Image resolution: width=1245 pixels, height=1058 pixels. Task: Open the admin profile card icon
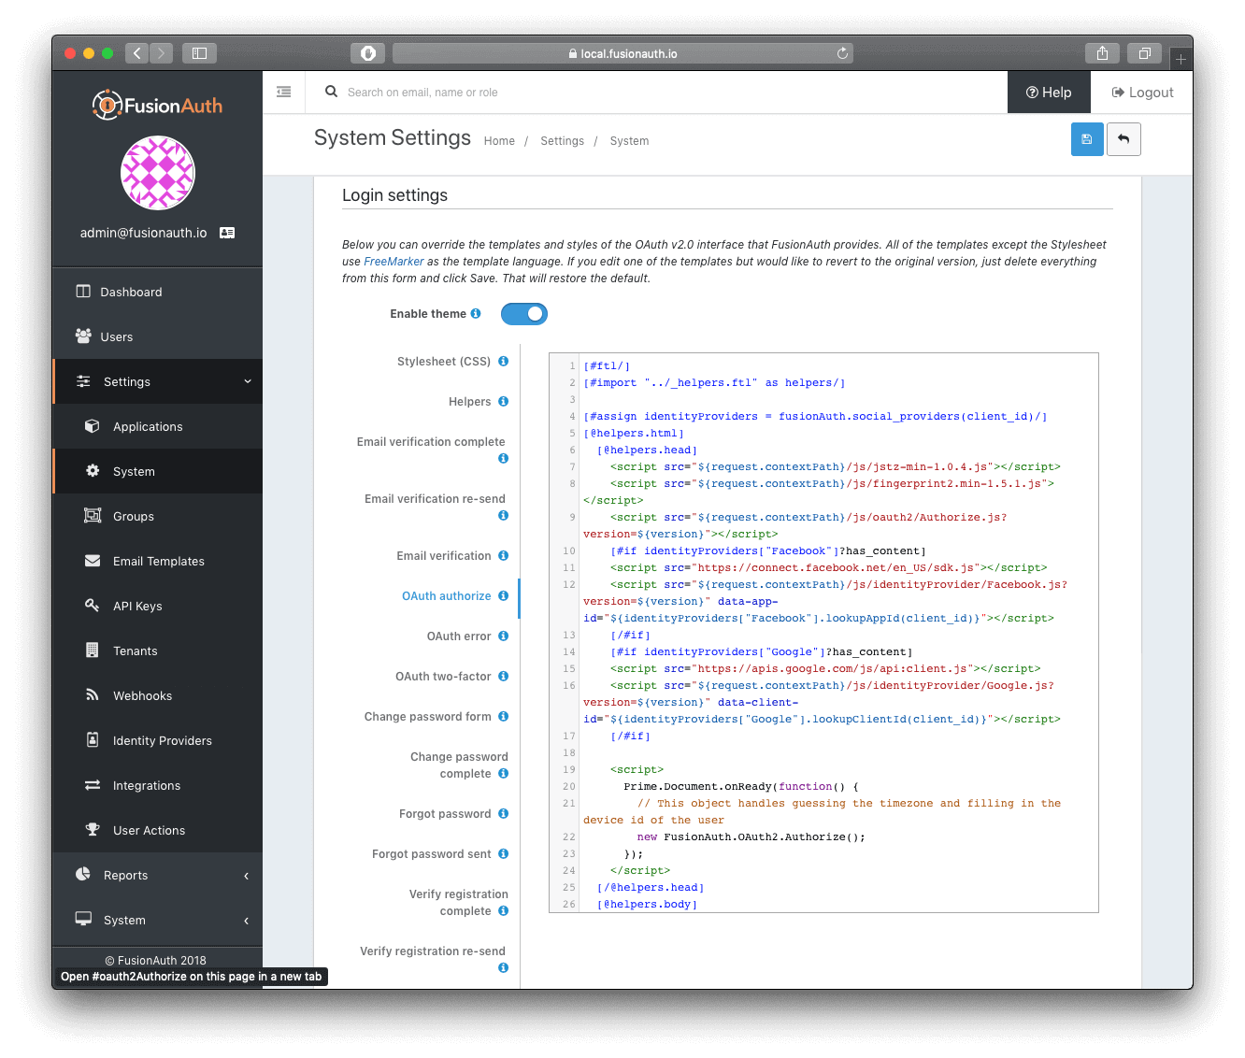[227, 233]
